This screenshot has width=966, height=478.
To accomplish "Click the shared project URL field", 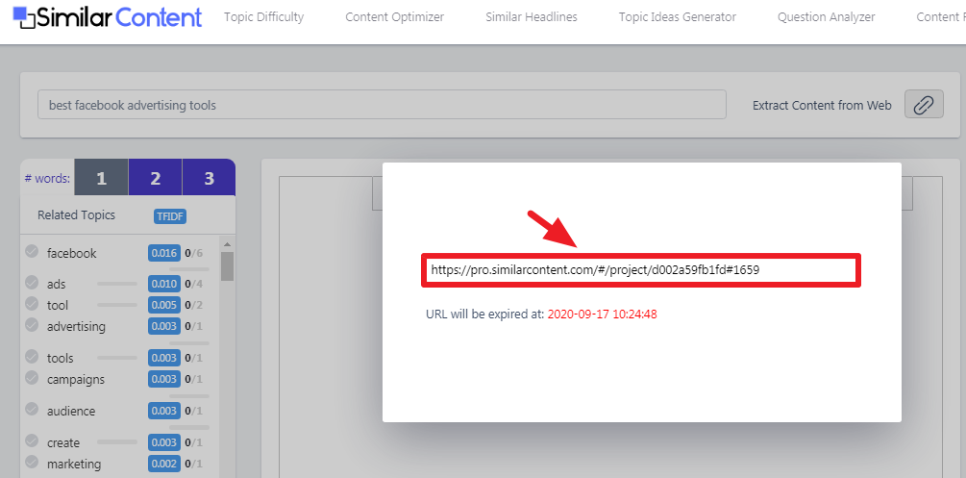I will 641,270.
